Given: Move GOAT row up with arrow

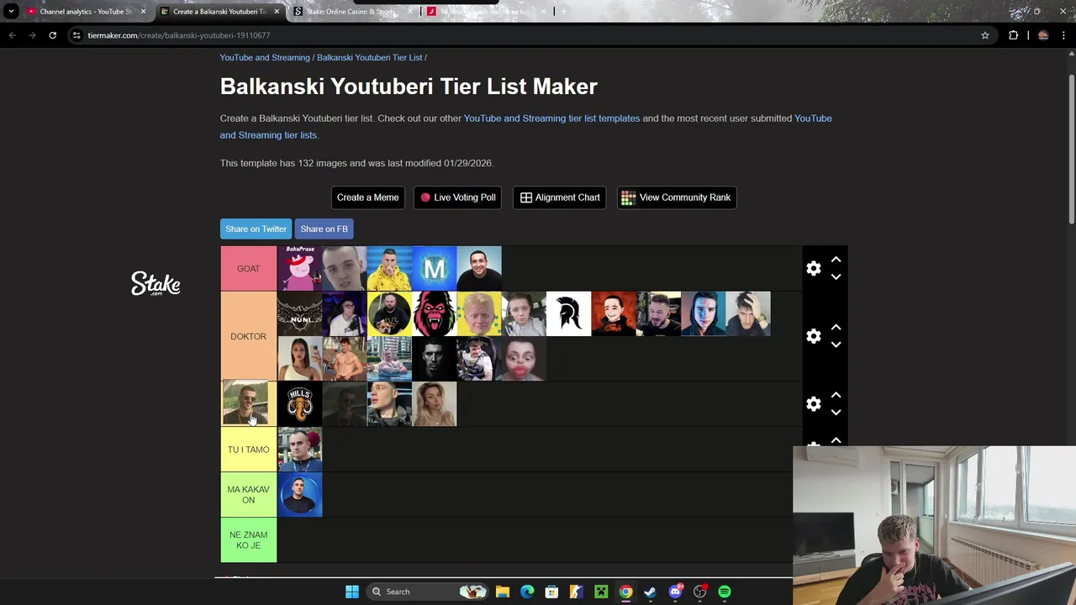Looking at the screenshot, I should pos(836,260).
